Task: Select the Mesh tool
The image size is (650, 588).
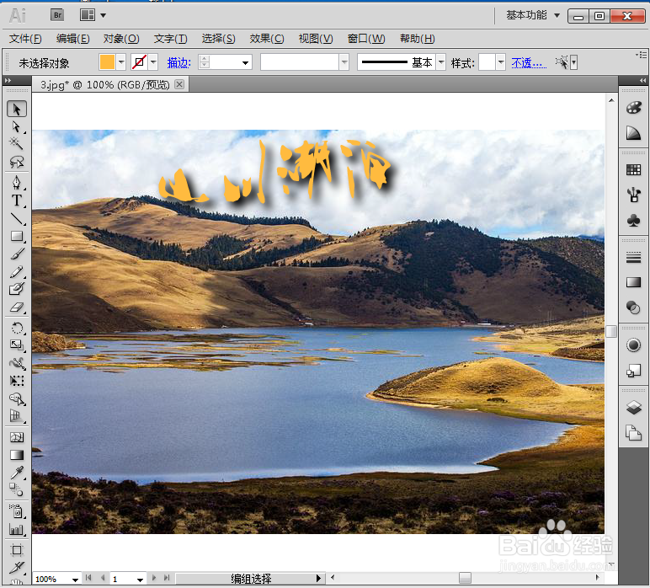Action: 17,437
